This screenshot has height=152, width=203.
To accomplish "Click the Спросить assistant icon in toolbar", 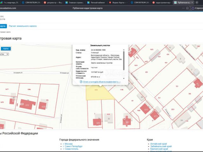I will [x=193, y=8].
